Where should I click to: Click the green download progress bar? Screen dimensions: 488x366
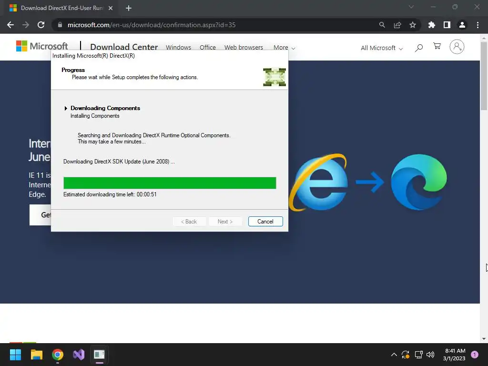[170, 183]
